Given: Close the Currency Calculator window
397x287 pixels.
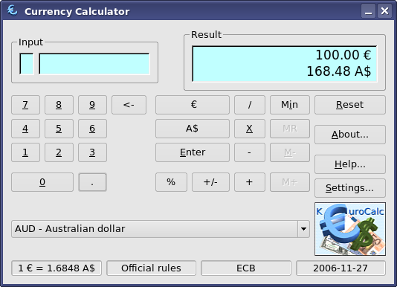Looking at the screenshot, I should 384,11.
